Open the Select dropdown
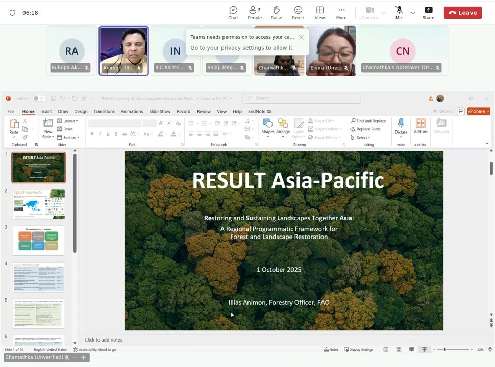Viewport: 495px width, 367px height. click(x=360, y=137)
